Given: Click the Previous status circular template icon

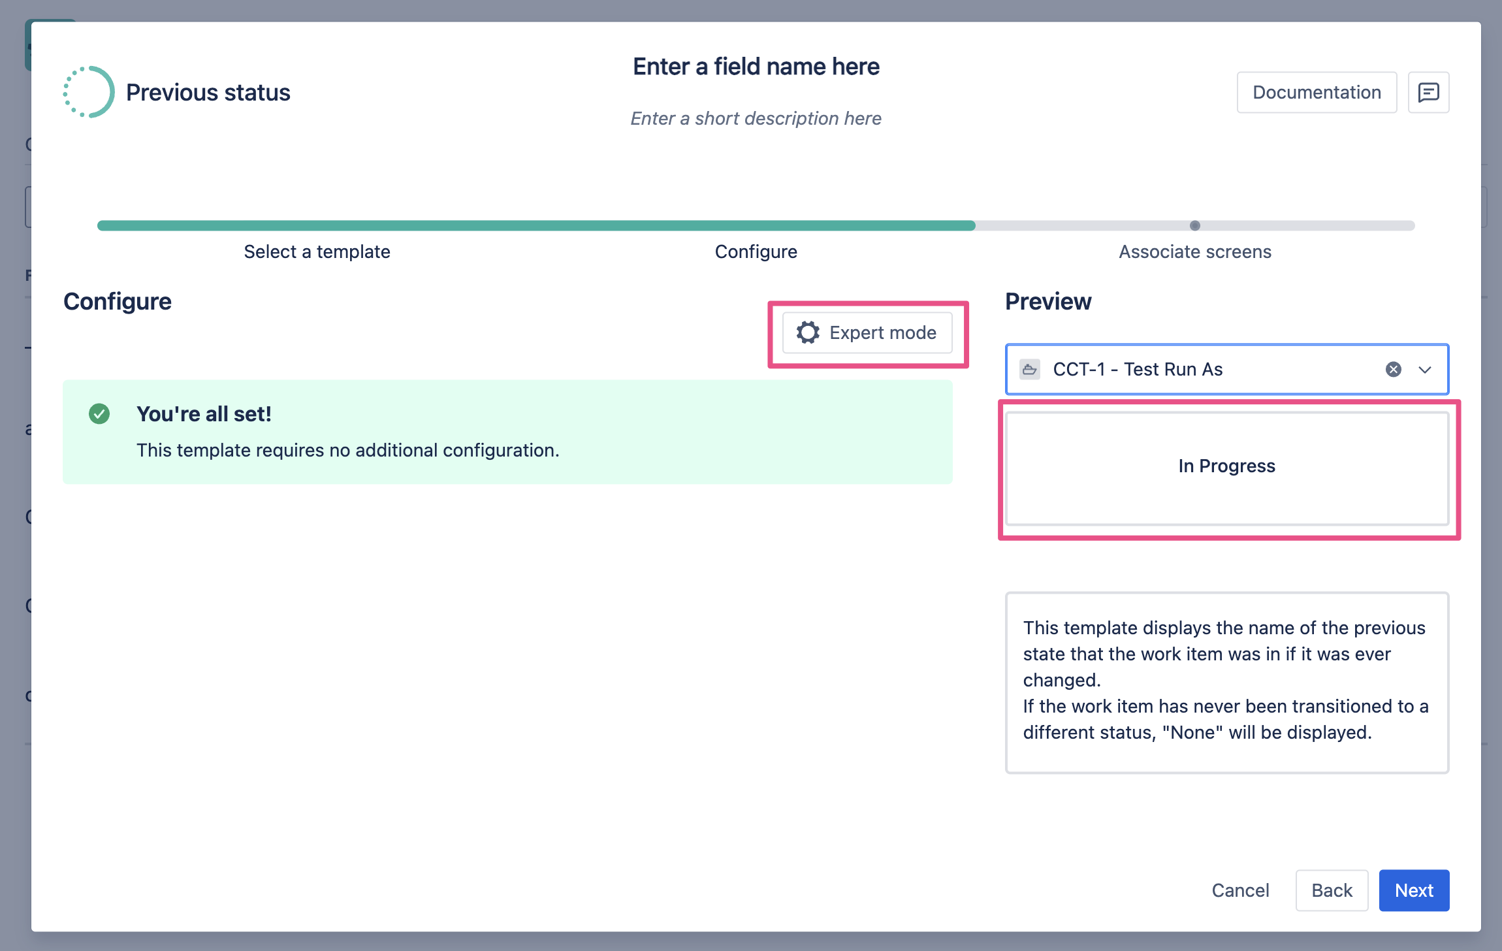Looking at the screenshot, I should [89, 92].
